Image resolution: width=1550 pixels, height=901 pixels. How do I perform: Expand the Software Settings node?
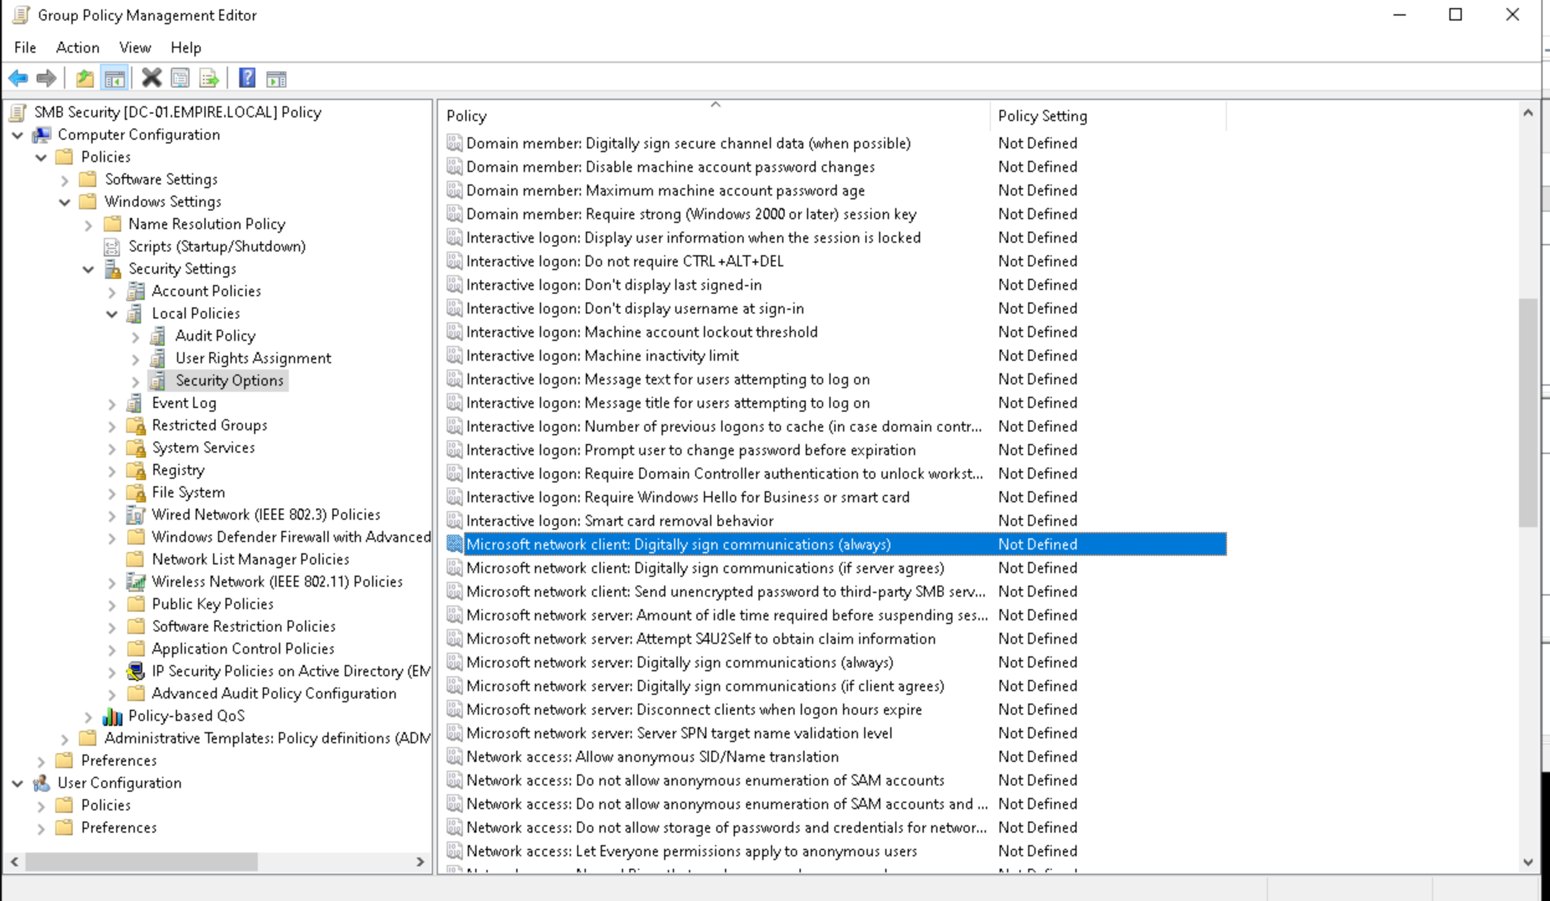[x=65, y=180]
